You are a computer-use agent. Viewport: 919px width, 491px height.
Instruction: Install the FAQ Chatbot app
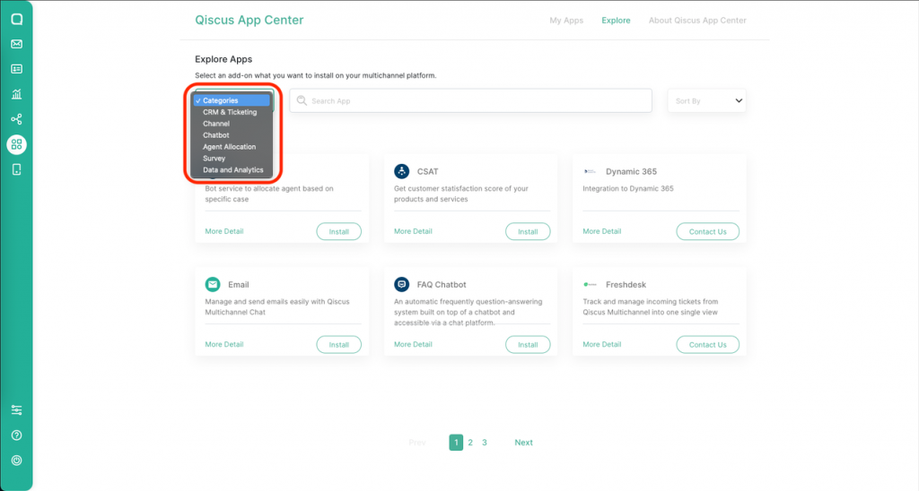point(528,345)
